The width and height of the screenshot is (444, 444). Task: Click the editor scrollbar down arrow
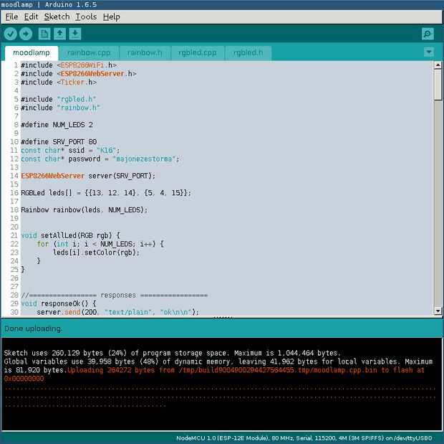pyautogui.click(x=438, y=311)
